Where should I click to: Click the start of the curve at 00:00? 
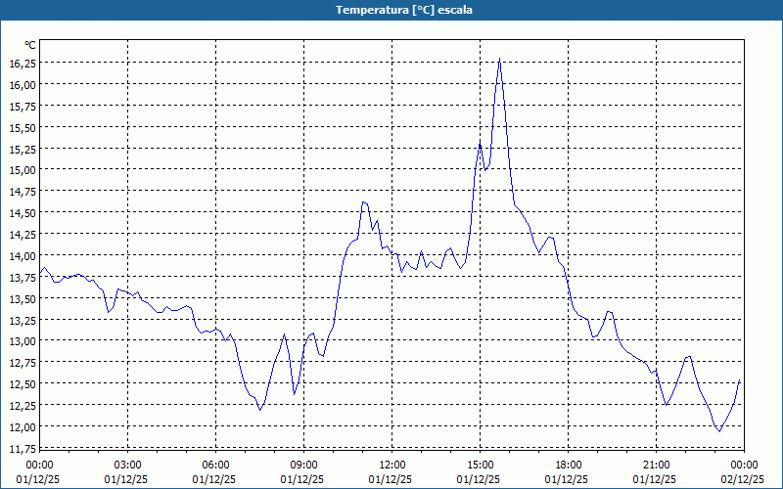click(40, 272)
